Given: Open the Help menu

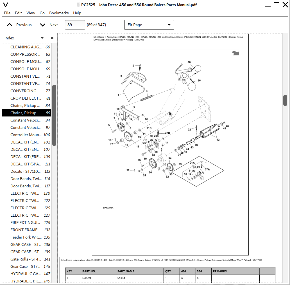Looking at the screenshot, I should click(77, 13).
